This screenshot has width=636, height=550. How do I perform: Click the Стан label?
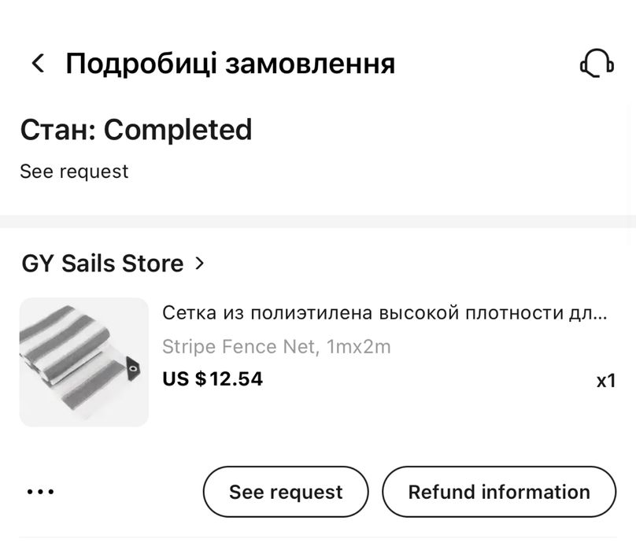[57, 130]
